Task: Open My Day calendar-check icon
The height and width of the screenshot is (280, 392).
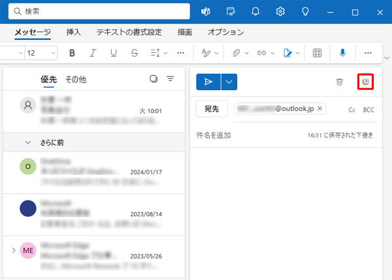Action: 231,12
